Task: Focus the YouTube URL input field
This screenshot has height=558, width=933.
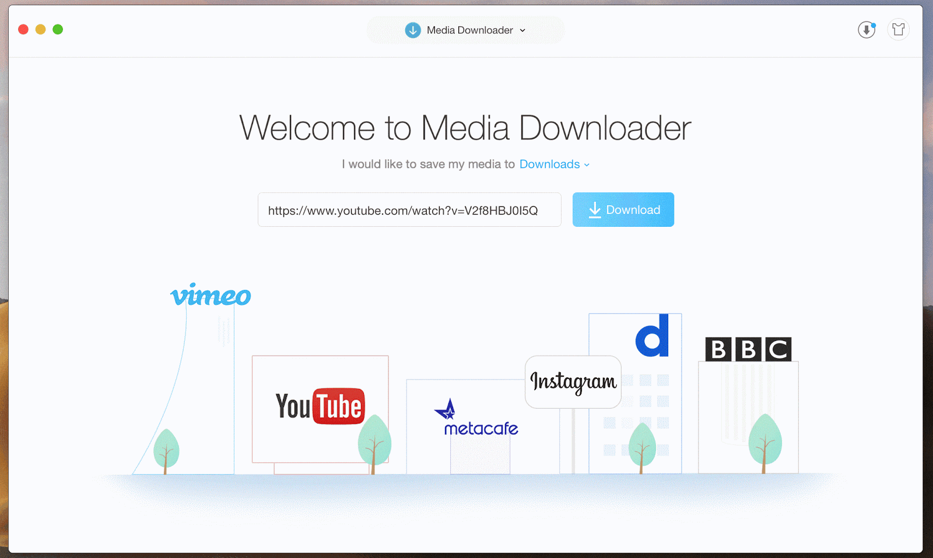Action: point(409,210)
